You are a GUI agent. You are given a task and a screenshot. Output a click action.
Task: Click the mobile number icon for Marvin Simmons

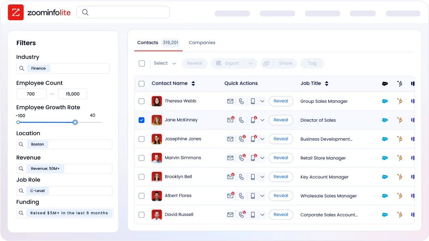pos(253,158)
